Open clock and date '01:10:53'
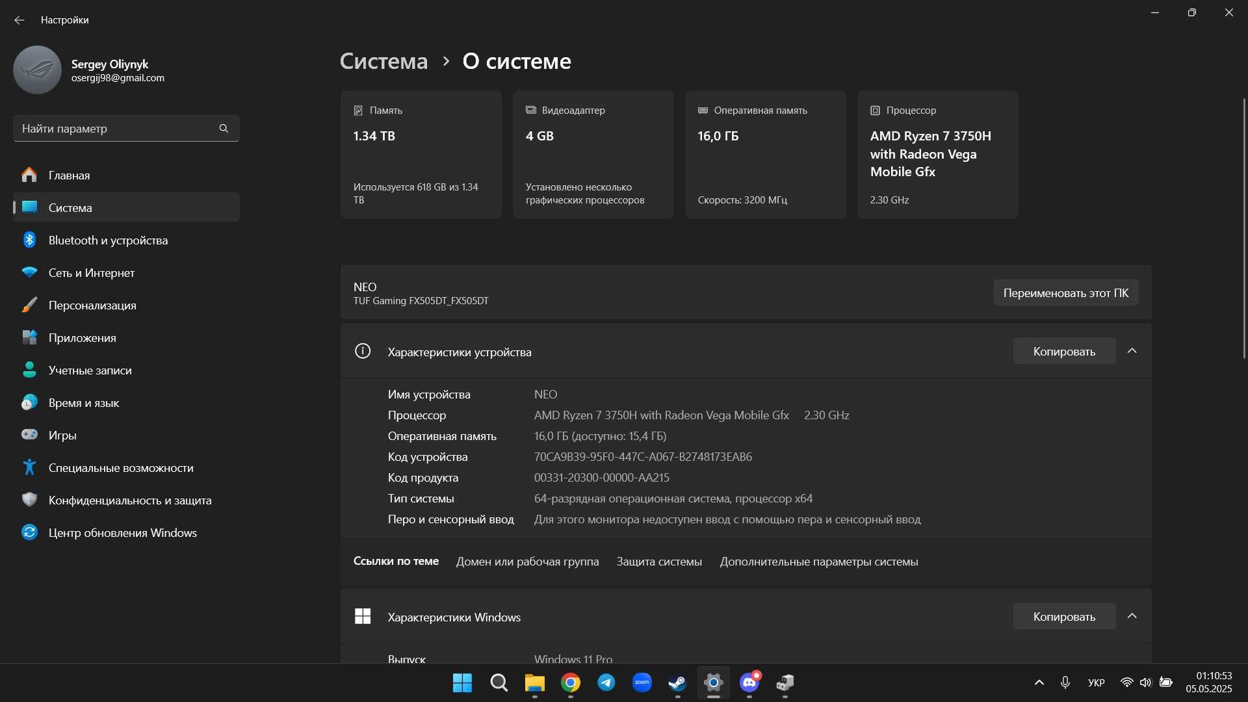Viewport: 1248px width, 702px height. (1209, 682)
